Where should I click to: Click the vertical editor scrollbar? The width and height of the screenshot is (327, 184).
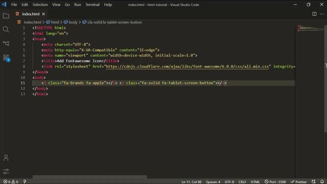[x=325, y=79]
